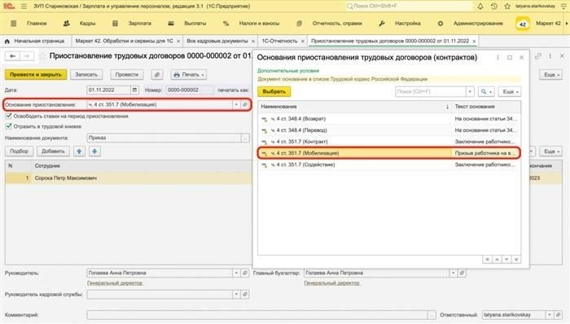Image resolution: width=570 pixels, height=324 pixels.
Task: Click the sections panel grid icon
Action: (x=14, y=24)
